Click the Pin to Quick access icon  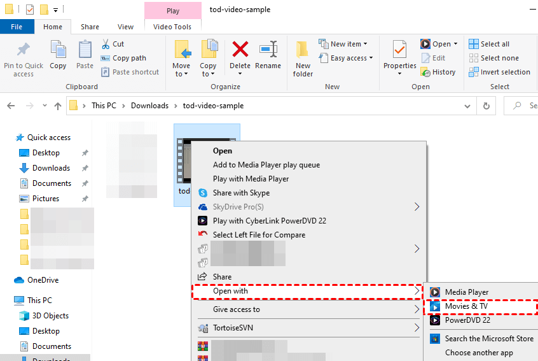24,50
